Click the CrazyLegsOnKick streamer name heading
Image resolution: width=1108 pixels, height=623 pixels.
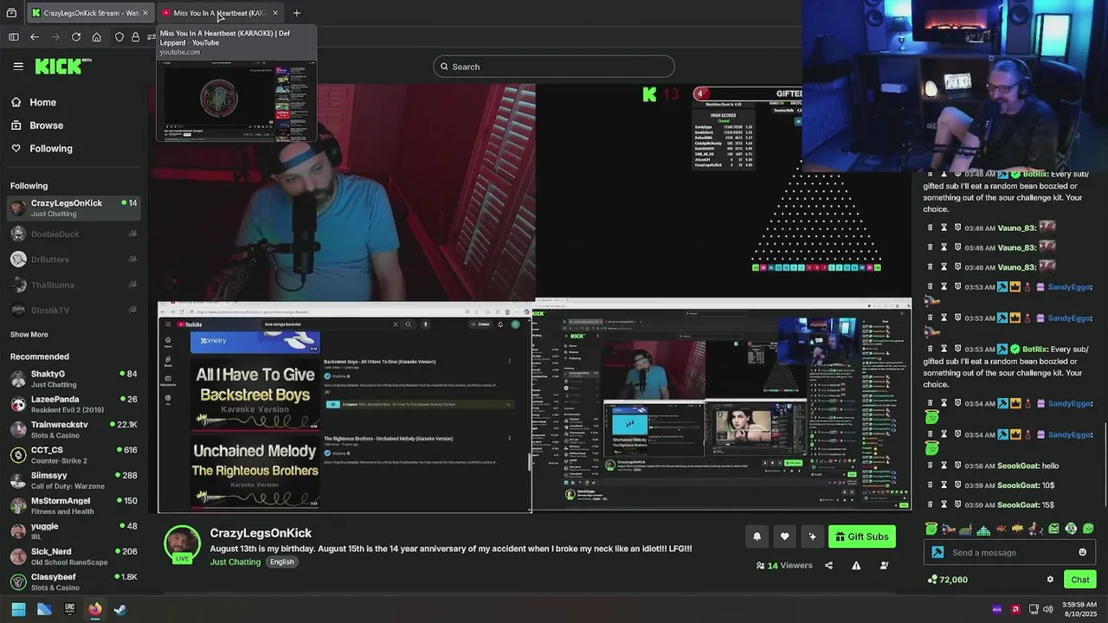[x=261, y=533]
